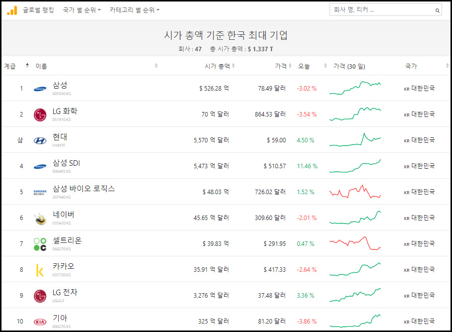Sort by the 오늘 today column arrows
Viewport: 452px width, 332px height.
pos(325,65)
